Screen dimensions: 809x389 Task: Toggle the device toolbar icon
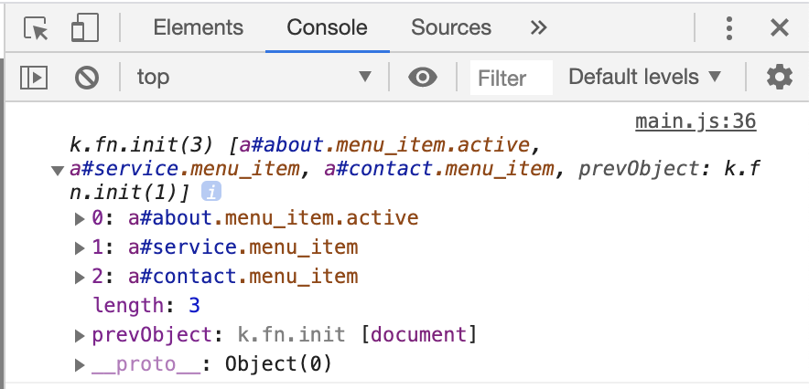pos(84,28)
